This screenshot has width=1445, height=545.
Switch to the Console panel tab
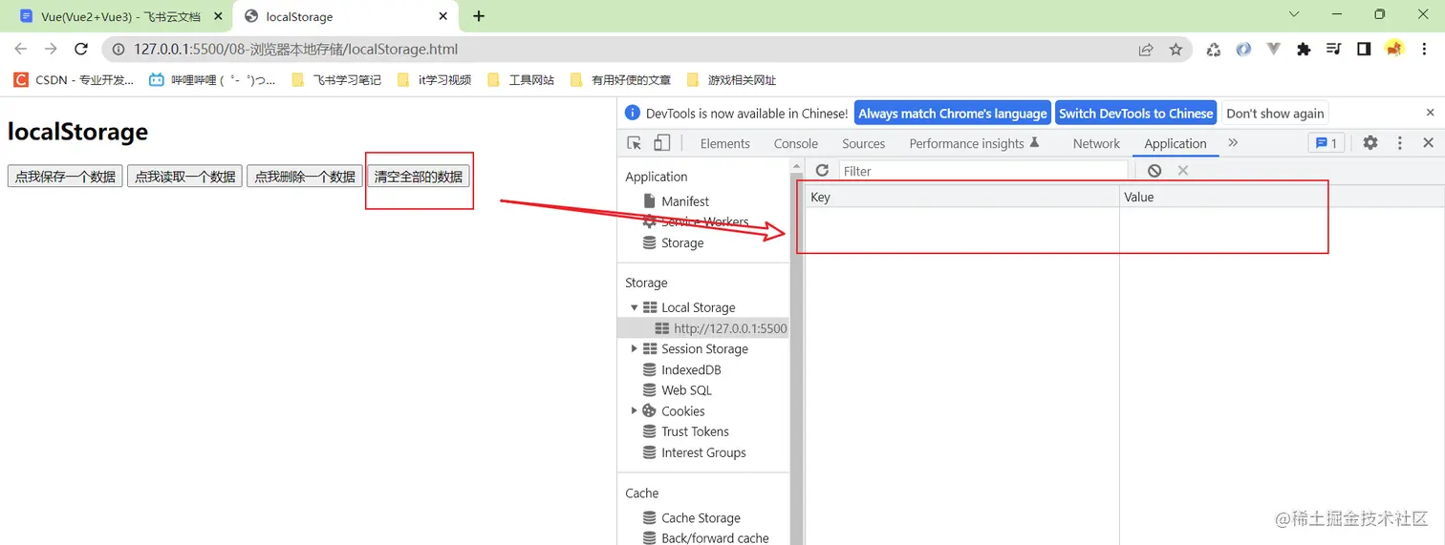(795, 143)
